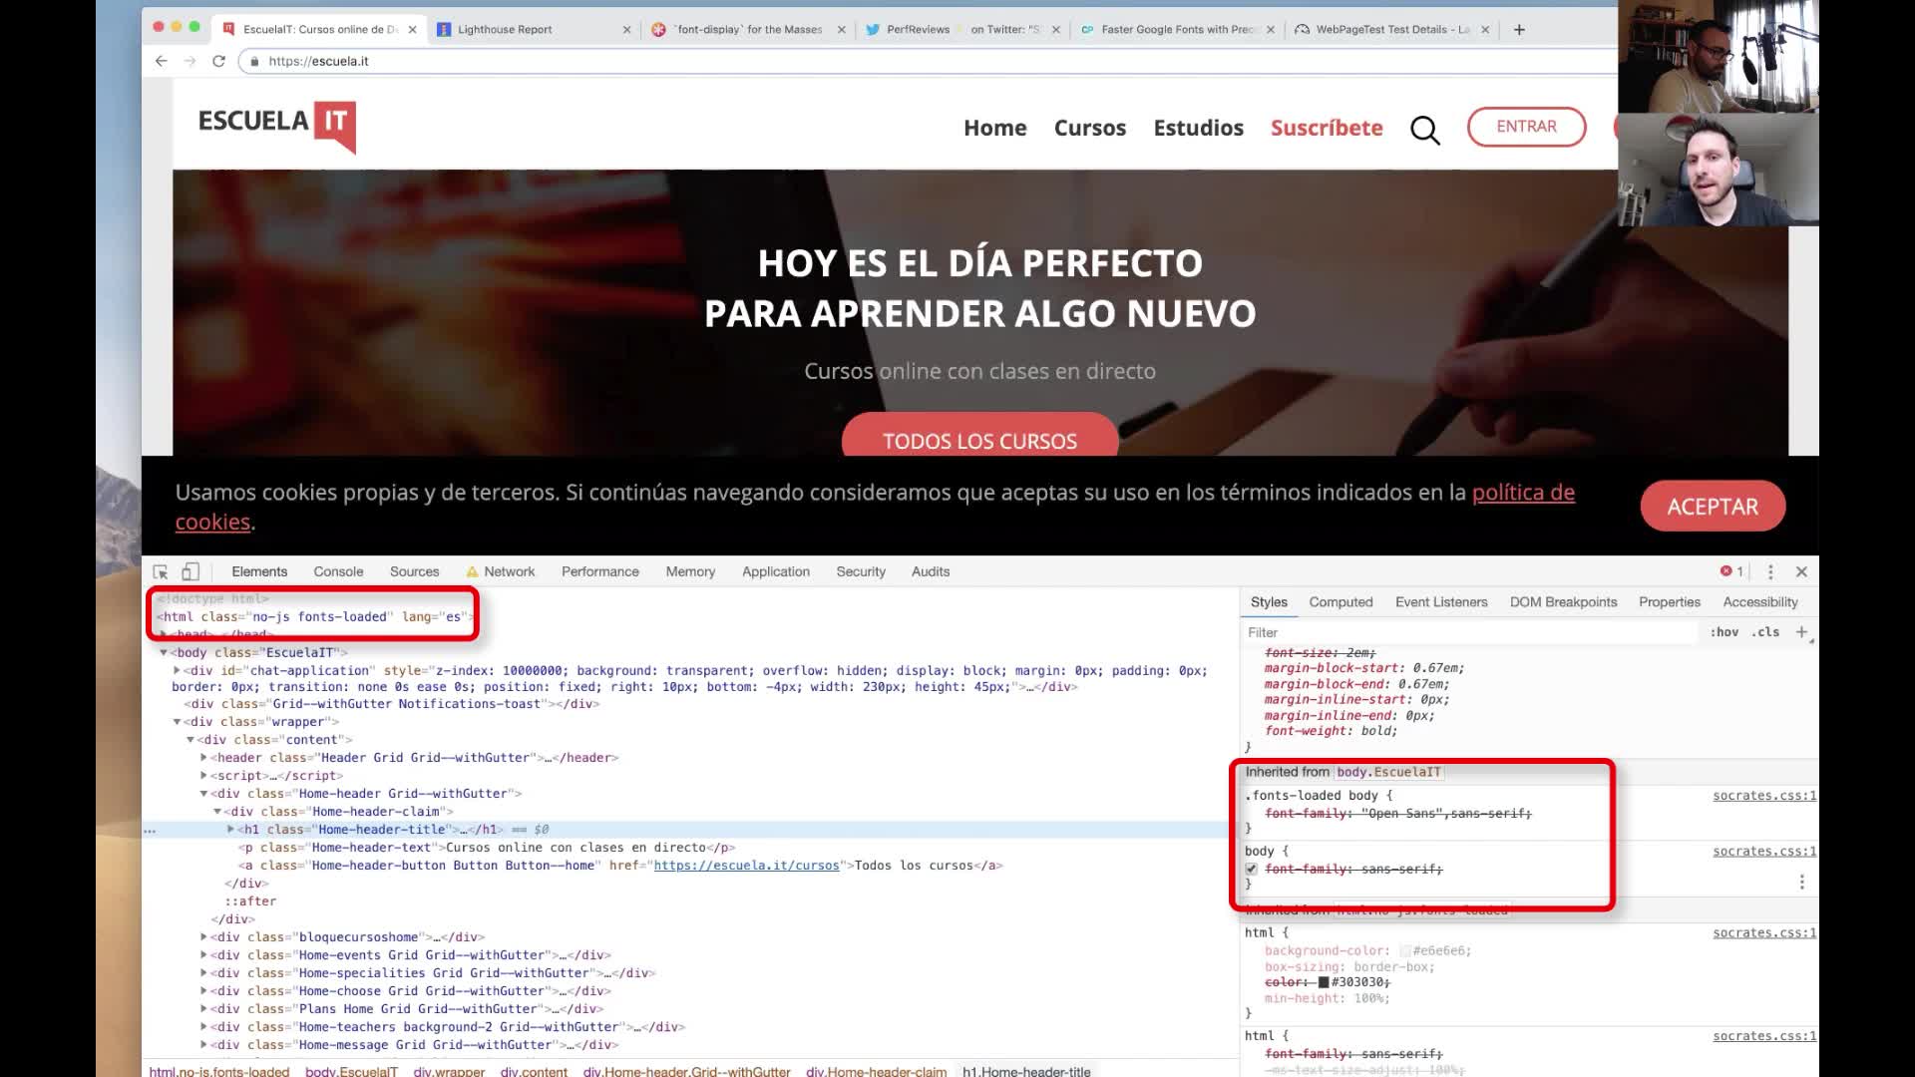Switch to the Event Listeners tab
The width and height of the screenshot is (1915, 1077).
click(1441, 602)
